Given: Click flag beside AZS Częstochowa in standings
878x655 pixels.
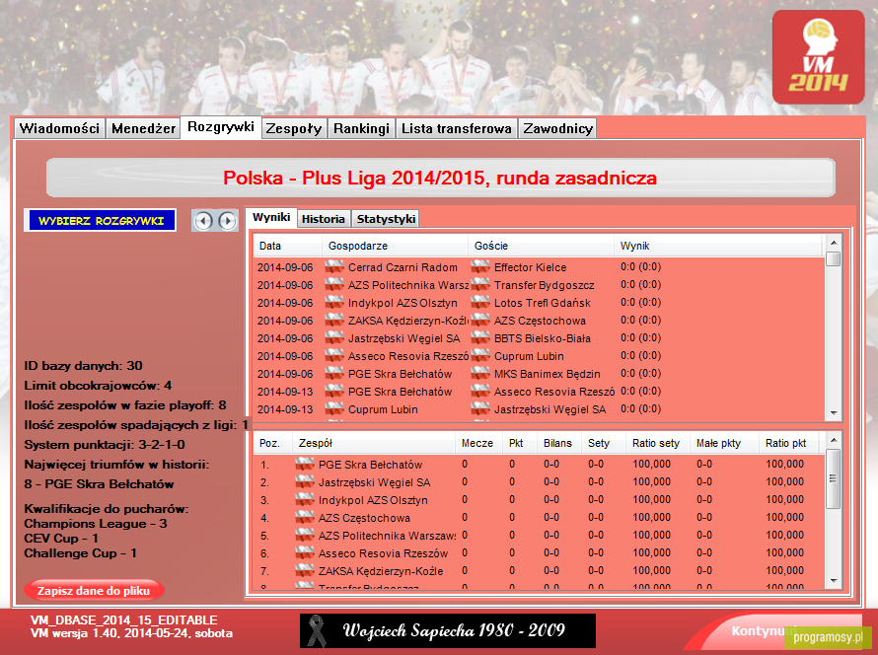Looking at the screenshot, I should point(305,518).
